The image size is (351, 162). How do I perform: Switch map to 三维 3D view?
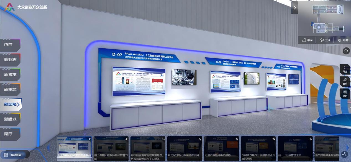[x=325, y=40]
